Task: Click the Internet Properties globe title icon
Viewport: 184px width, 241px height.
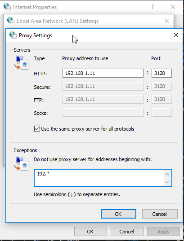Action: click(x=7, y=7)
